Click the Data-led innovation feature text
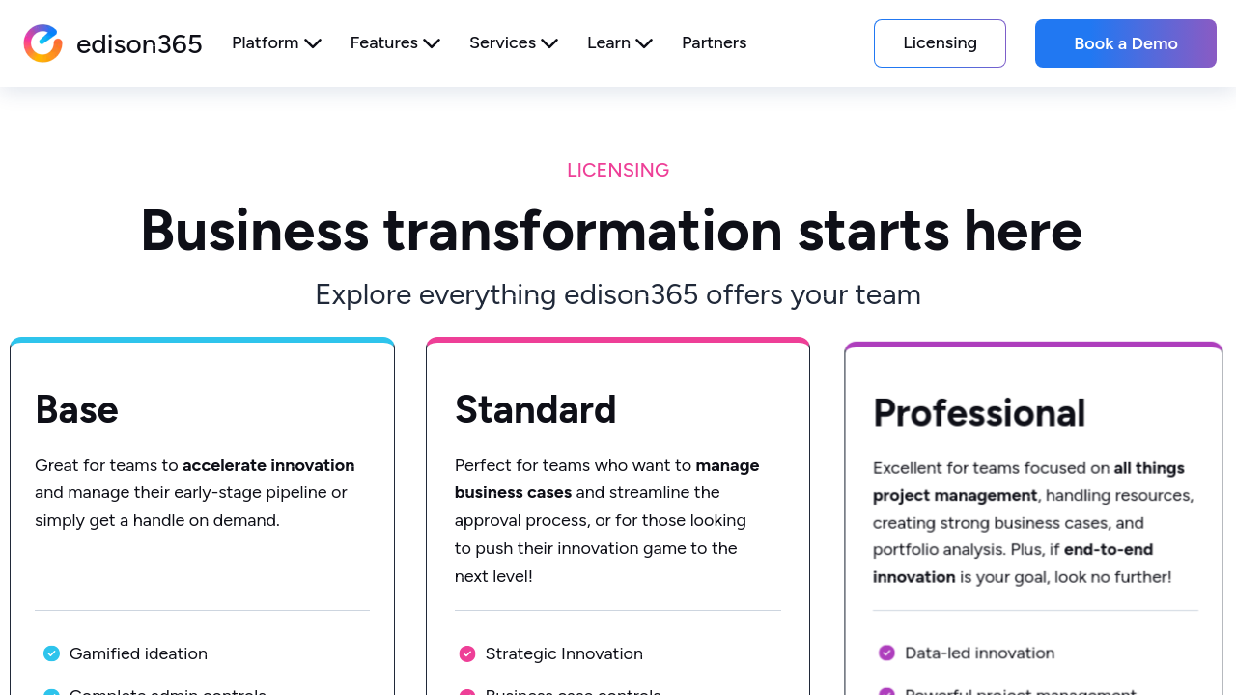 pos(979,653)
